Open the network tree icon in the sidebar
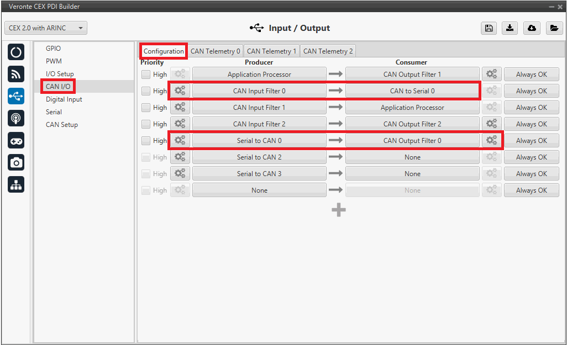 (x=16, y=184)
